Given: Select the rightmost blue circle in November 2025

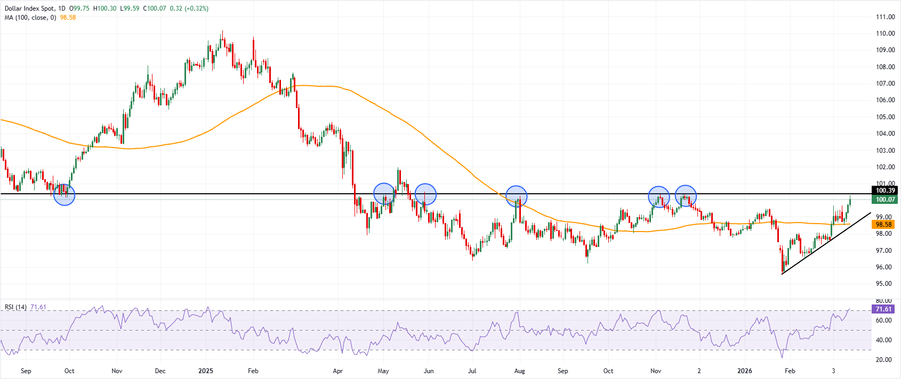Looking at the screenshot, I should click(686, 195).
